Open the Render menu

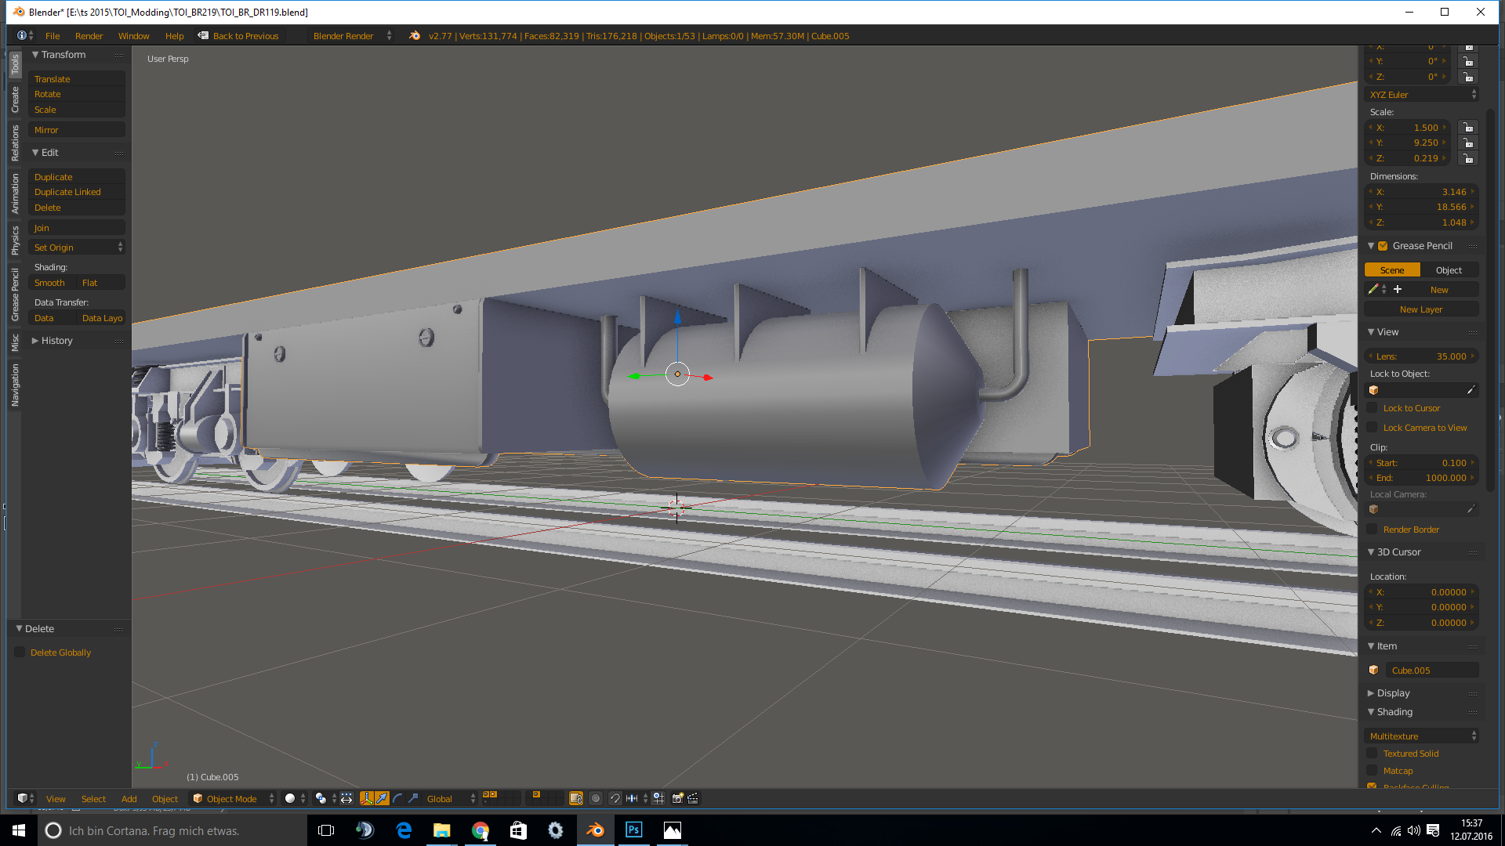(89, 36)
